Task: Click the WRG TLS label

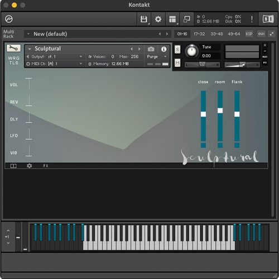Action: click(14, 60)
